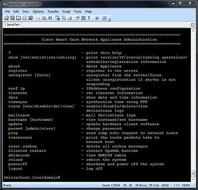Click the Disconnect icon with red X
This screenshot has width=198, height=190.
[x=30, y=18]
